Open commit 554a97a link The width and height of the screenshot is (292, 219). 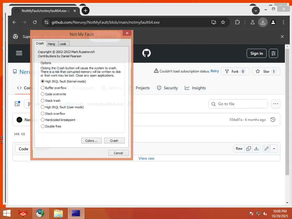coord(236,120)
